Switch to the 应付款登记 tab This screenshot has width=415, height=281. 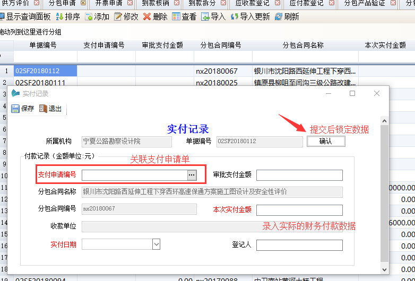pyautogui.click(x=307, y=3)
